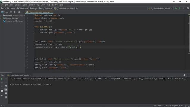Open the Run menu
The height and width of the screenshot is (107, 190).
pyautogui.click(x=38, y=5)
